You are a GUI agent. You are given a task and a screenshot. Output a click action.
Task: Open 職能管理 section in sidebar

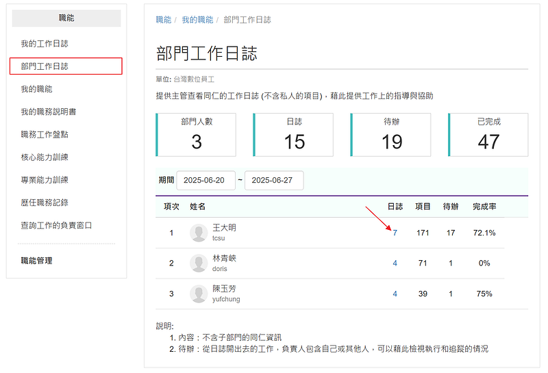[x=36, y=261]
